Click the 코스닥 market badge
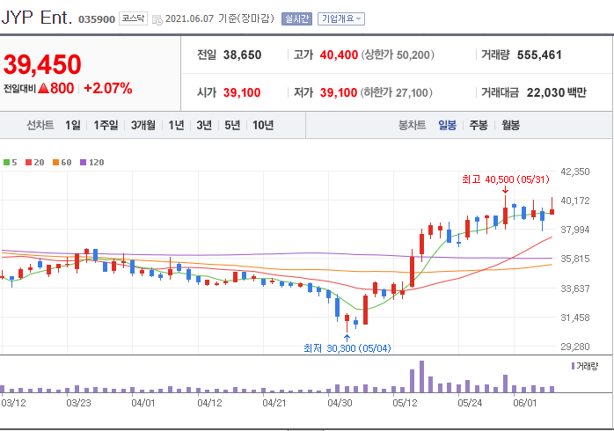 click(133, 18)
